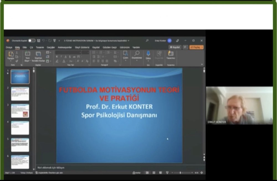Switch to reading view in status bar
277x181 pixels.
(x=160, y=173)
